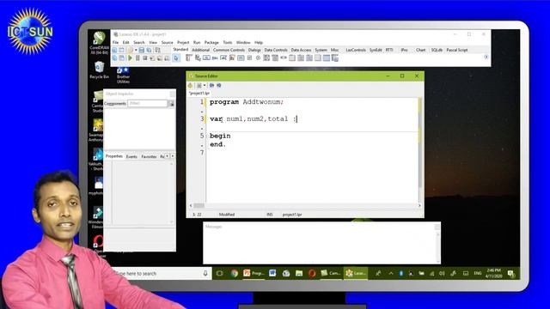Screen dimensions: 550x309
Task: Open the Tools menu
Action: [x=228, y=42]
